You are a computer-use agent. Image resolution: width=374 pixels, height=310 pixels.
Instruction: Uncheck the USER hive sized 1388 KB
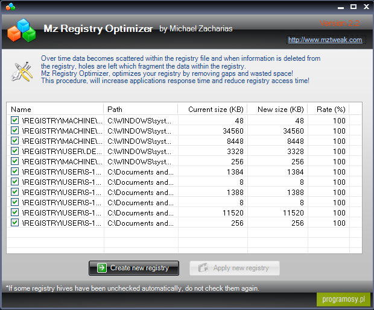click(15, 192)
